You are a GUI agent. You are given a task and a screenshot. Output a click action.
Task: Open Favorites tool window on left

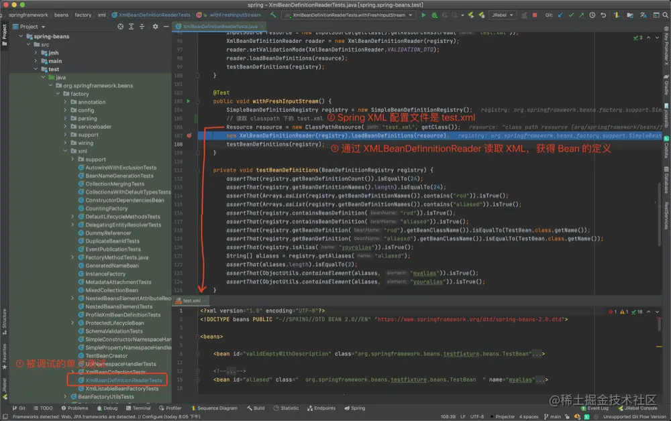4,355
